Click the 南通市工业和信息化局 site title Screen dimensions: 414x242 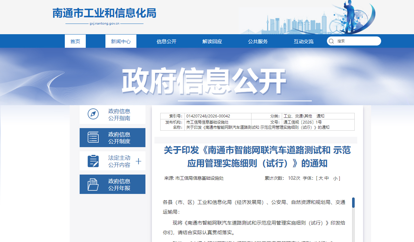(x=104, y=13)
